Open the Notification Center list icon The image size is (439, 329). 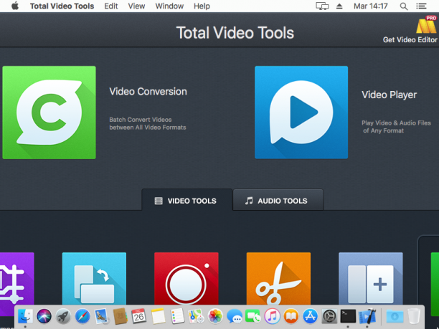pyautogui.click(x=421, y=6)
